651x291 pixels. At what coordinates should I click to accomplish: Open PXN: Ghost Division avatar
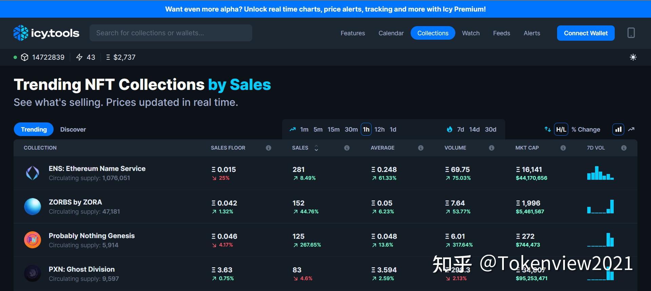tap(33, 273)
